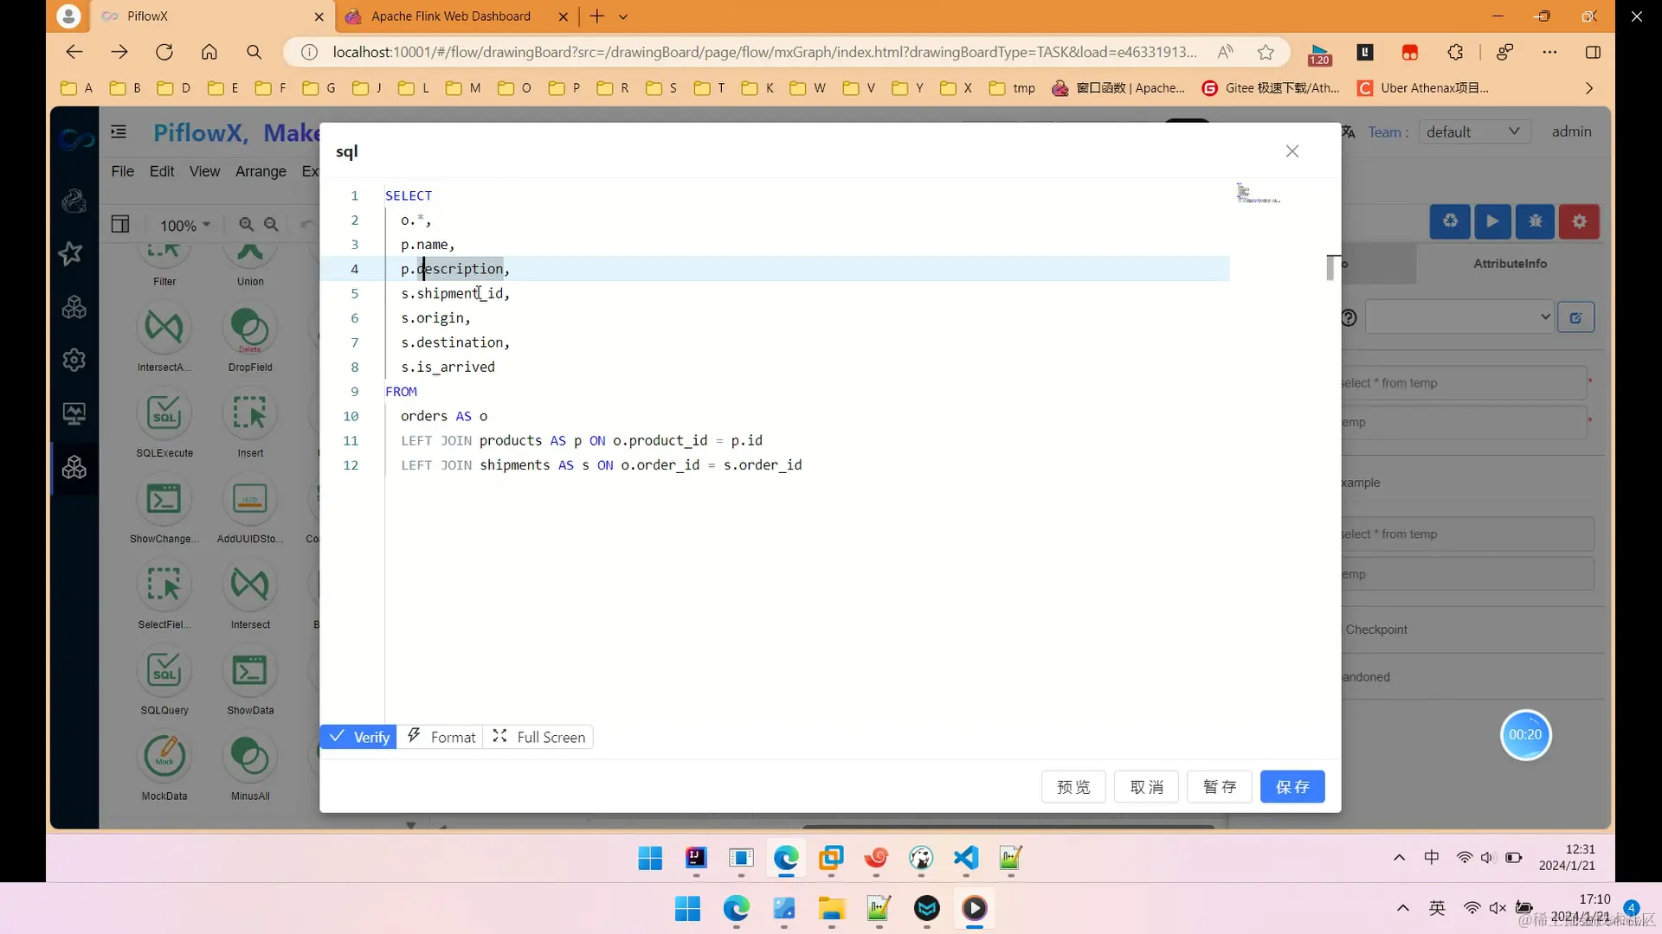The height and width of the screenshot is (934, 1662).
Task: Open the empty AttributeInfo dropdown
Action: tap(1459, 317)
